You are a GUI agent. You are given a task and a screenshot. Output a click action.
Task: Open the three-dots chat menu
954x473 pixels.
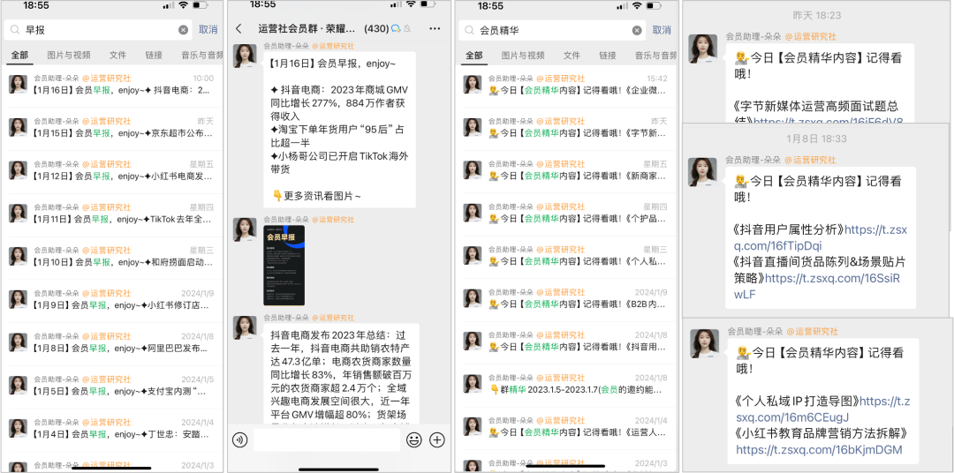(x=435, y=28)
